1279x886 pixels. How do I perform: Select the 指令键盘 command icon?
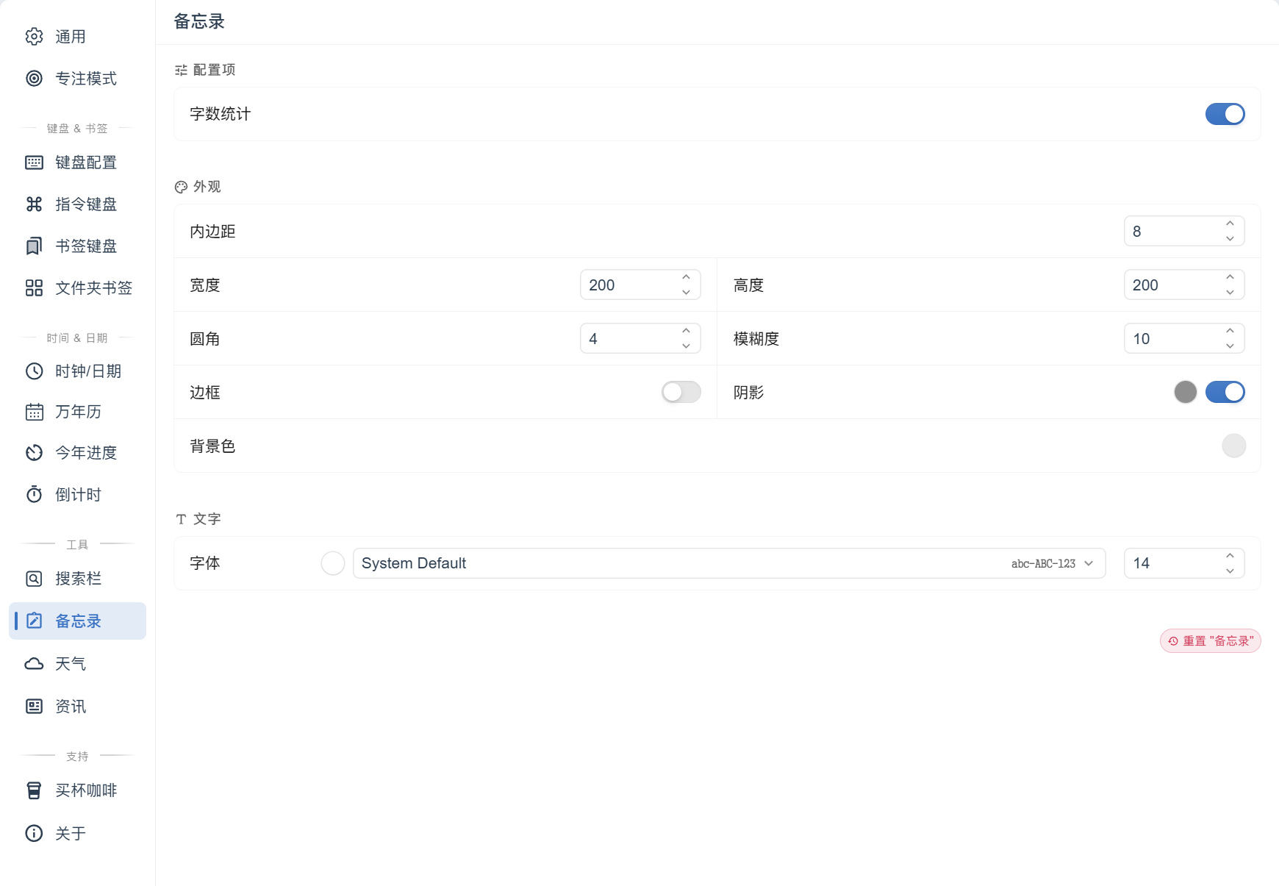(x=34, y=204)
